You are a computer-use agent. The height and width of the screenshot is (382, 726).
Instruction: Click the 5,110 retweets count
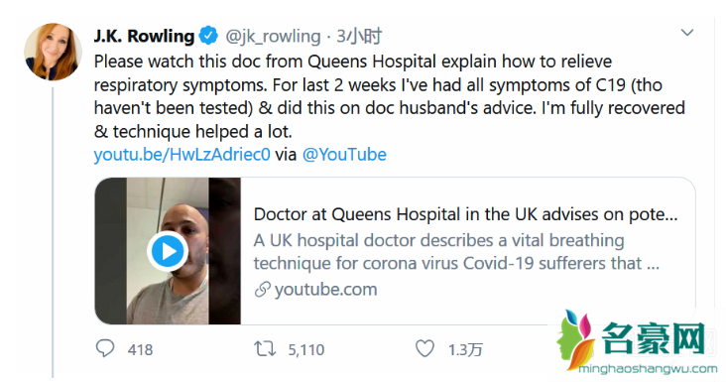pyautogui.click(x=306, y=349)
